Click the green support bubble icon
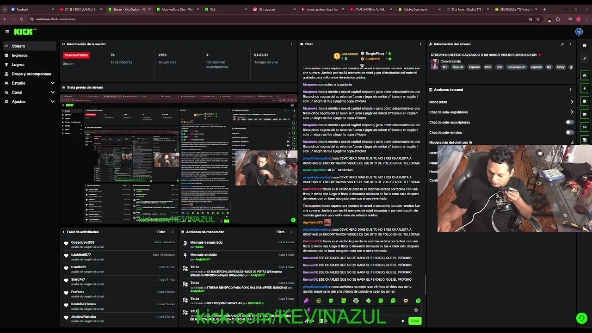 (581, 318)
